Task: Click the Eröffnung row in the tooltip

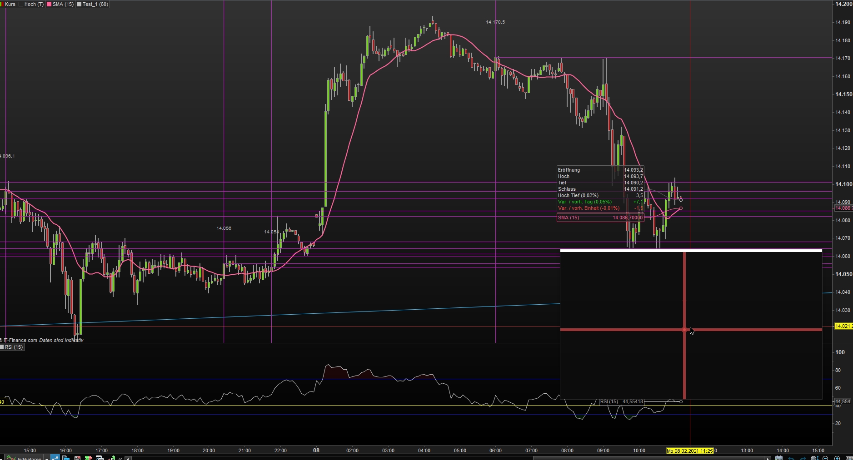Action: pos(600,170)
